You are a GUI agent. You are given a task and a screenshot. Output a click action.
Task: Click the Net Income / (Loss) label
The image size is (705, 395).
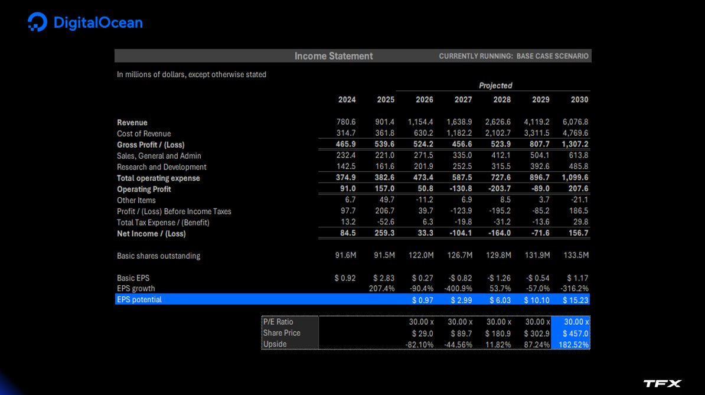pyautogui.click(x=151, y=234)
